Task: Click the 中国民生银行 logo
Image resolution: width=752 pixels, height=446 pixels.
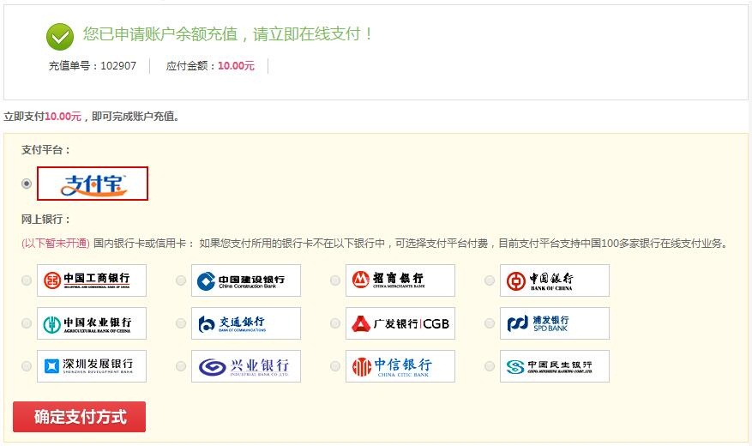Action: [555, 366]
